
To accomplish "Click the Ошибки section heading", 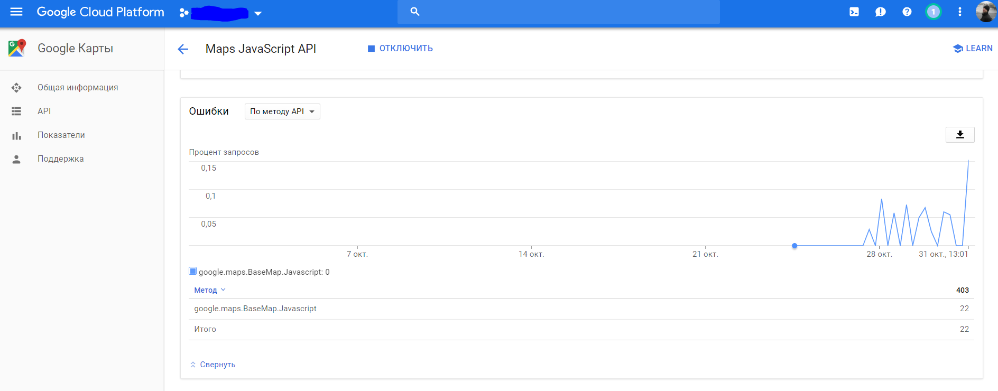I will click(209, 111).
